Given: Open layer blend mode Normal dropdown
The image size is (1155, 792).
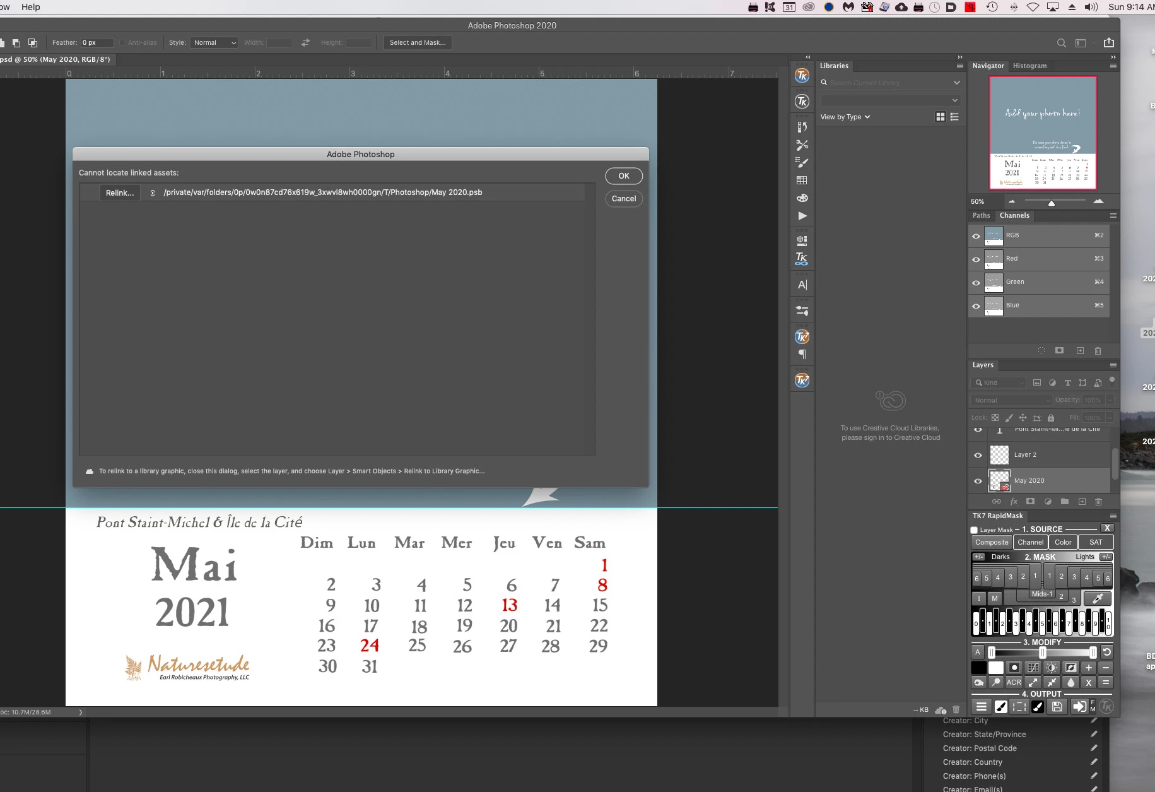Looking at the screenshot, I should click(x=1011, y=400).
